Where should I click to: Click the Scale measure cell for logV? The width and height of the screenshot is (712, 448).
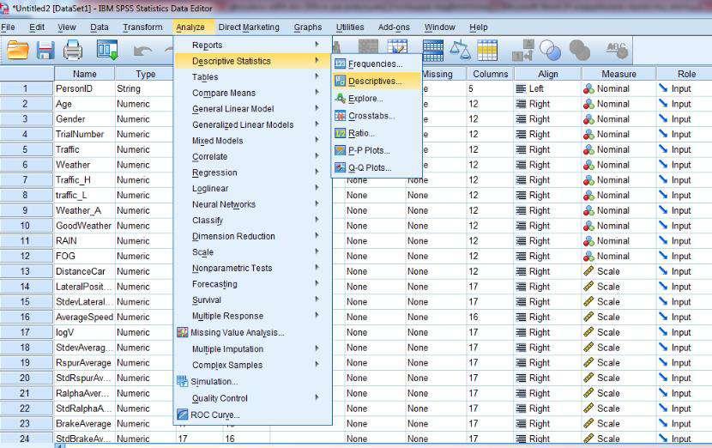pos(618,332)
